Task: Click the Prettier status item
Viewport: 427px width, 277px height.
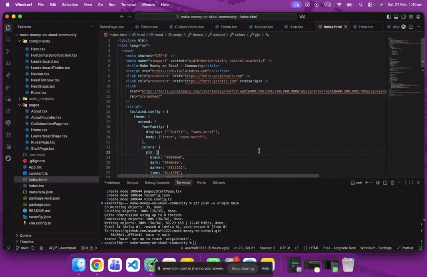Action: coord(405,248)
